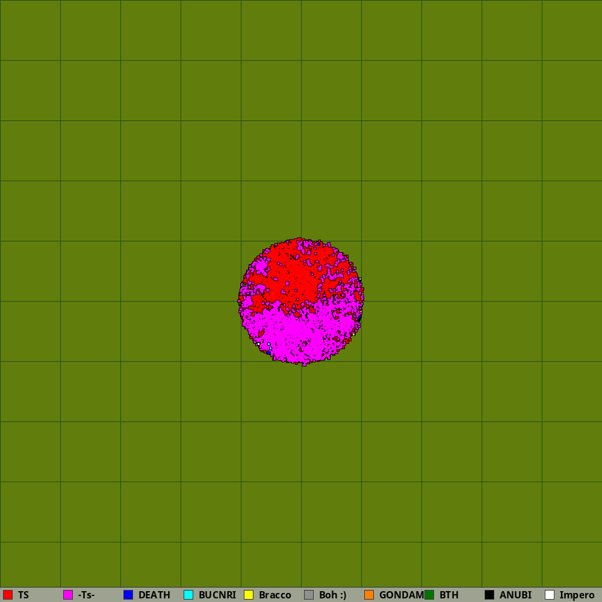This screenshot has width=602, height=602.
Task: Click the Bracco text label
Action: 275,595
